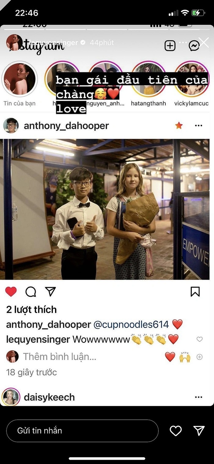Screen dimensions: 214x464
Task: Open more emoji reactions with the plus circle
Action: pyautogui.click(x=200, y=357)
